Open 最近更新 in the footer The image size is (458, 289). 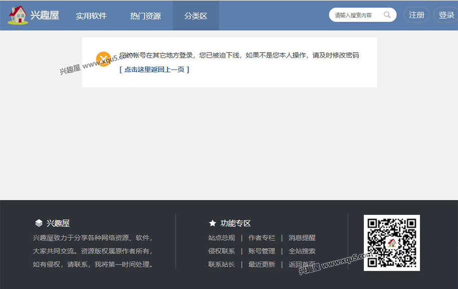pos(262,264)
